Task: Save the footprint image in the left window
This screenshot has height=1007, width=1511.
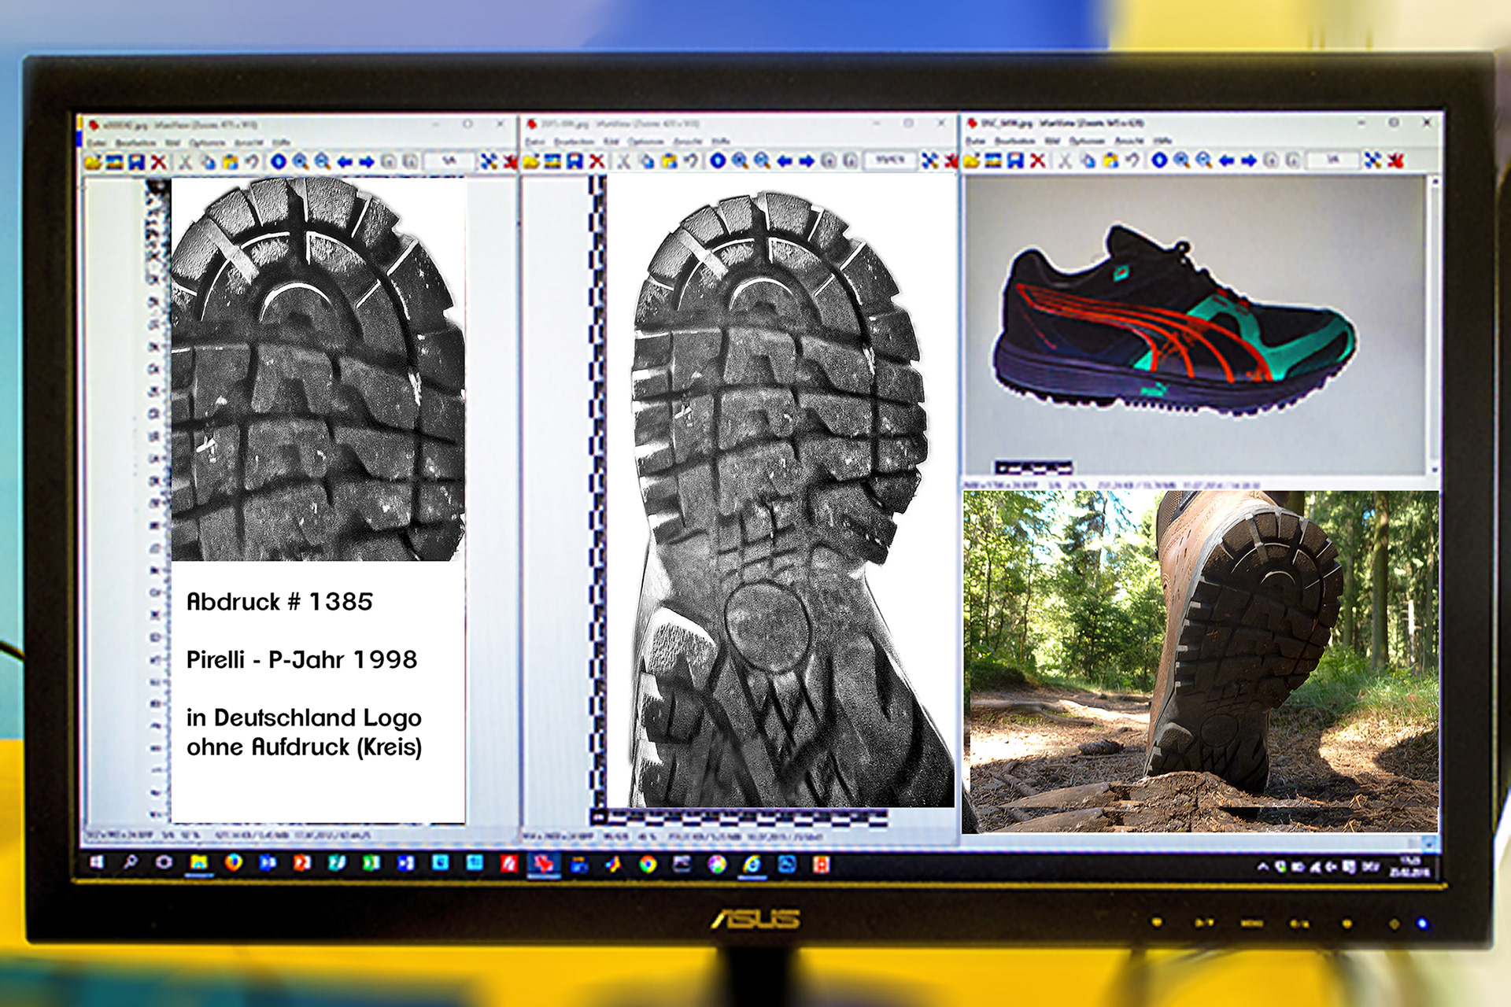Action: click(x=137, y=162)
